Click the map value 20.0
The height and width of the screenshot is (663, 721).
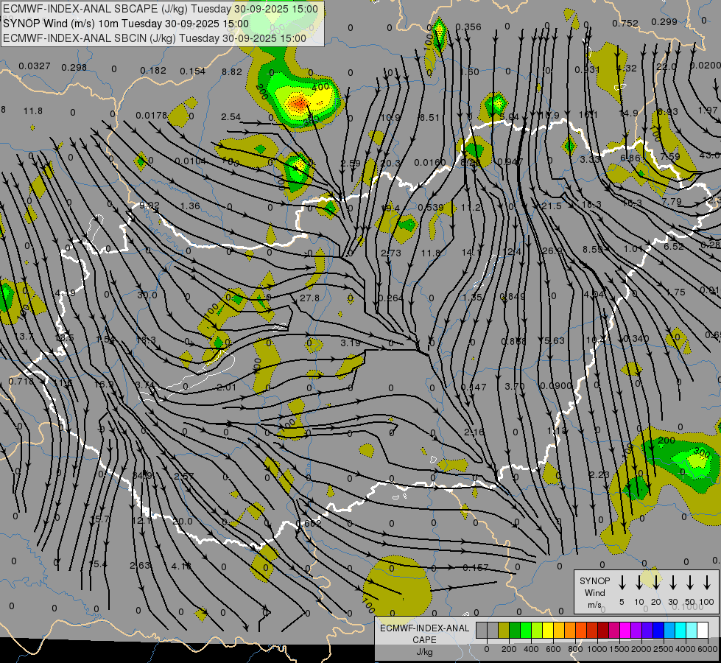[183, 522]
